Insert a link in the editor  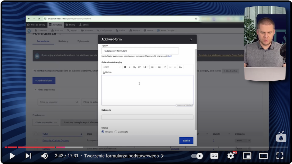pyautogui.click(x=165, y=67)
